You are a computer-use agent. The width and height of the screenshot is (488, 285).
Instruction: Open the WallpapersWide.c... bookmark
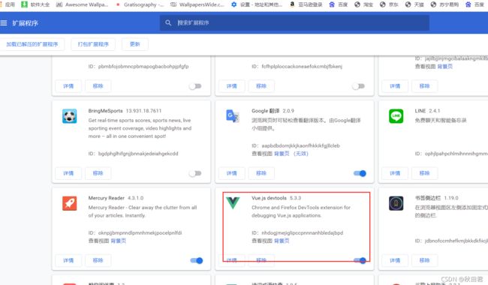pyautogui.click(x=197, y=4)
